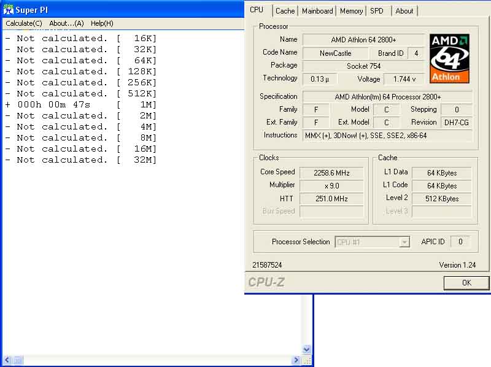
Task: Click the Multiplier value 'x 9.0'
Action: [331, 186]
